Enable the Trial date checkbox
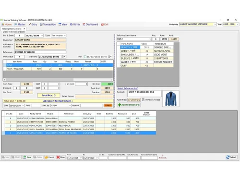The height and width of the screenshot is (180, 240). tap(85, 57)
